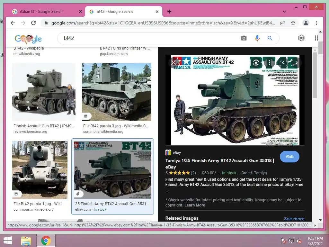Open File Explorer from the taskbar
329x247 pixels.
(x=26, y=241)
